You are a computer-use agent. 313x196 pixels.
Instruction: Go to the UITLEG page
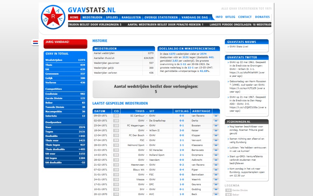click(230, 17)
